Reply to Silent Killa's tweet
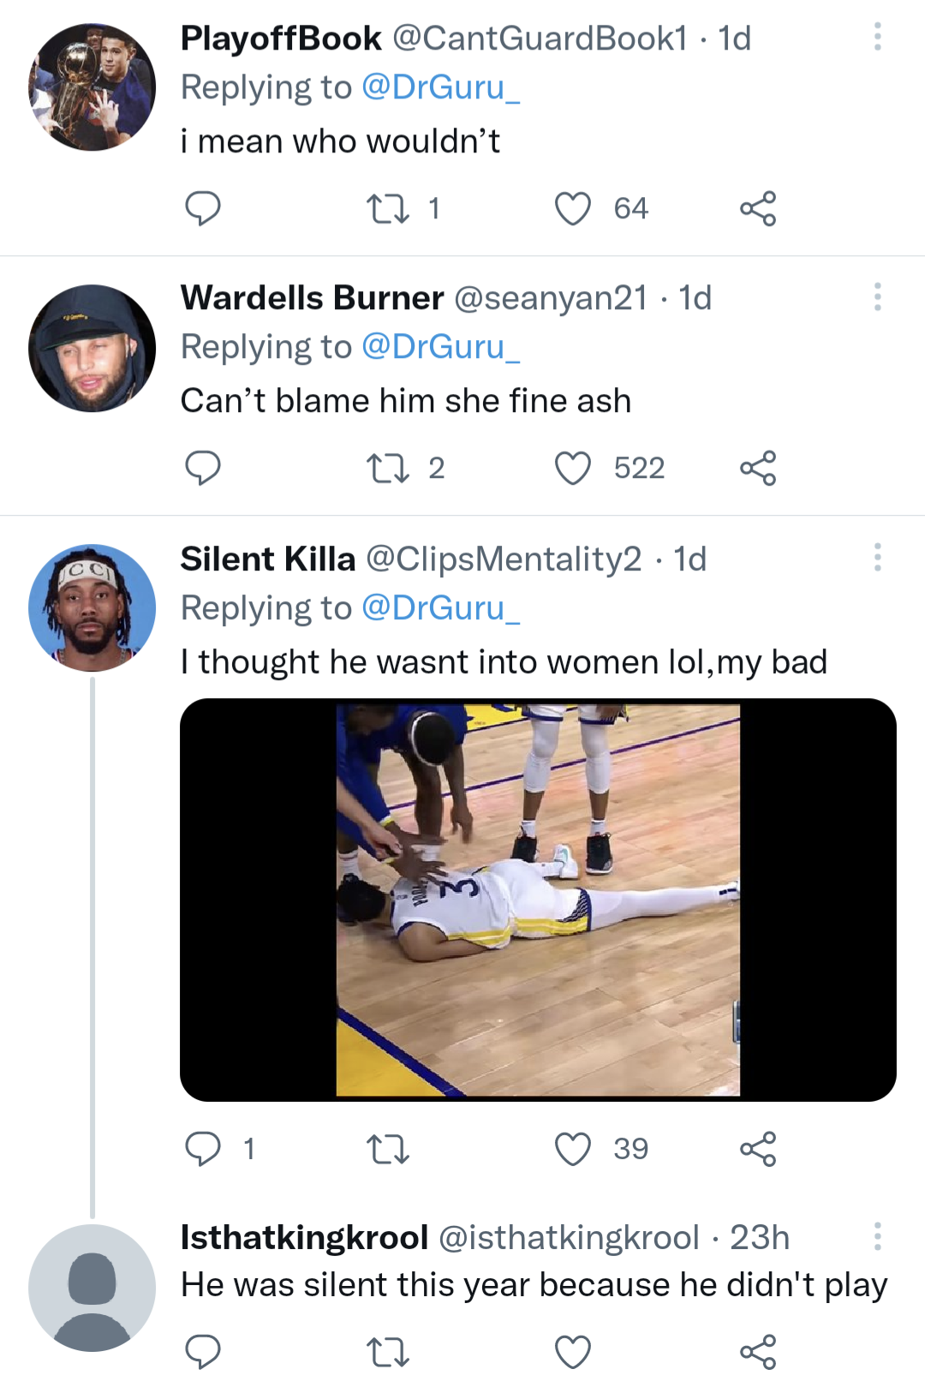 [205, 1148]
